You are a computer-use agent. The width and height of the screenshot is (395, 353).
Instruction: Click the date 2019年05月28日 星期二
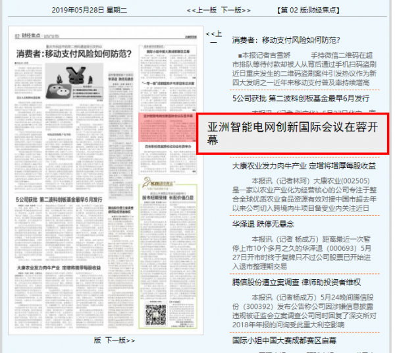89,10
